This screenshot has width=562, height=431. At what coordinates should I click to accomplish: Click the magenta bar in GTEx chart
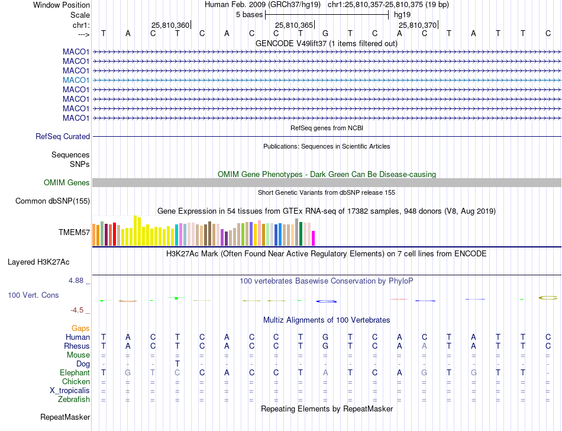(x=314, y=238)
